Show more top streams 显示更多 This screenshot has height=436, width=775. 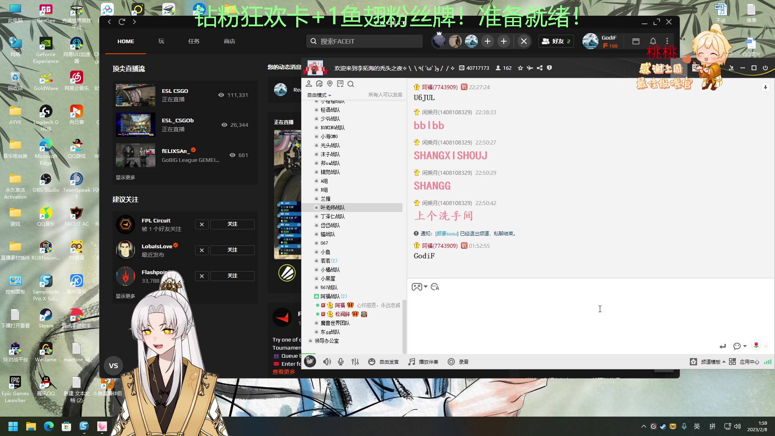coord(126,177)
